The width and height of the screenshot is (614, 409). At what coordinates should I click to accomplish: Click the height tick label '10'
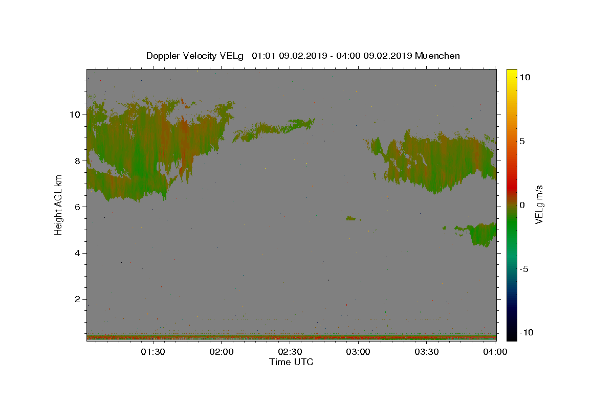[75, 115]
